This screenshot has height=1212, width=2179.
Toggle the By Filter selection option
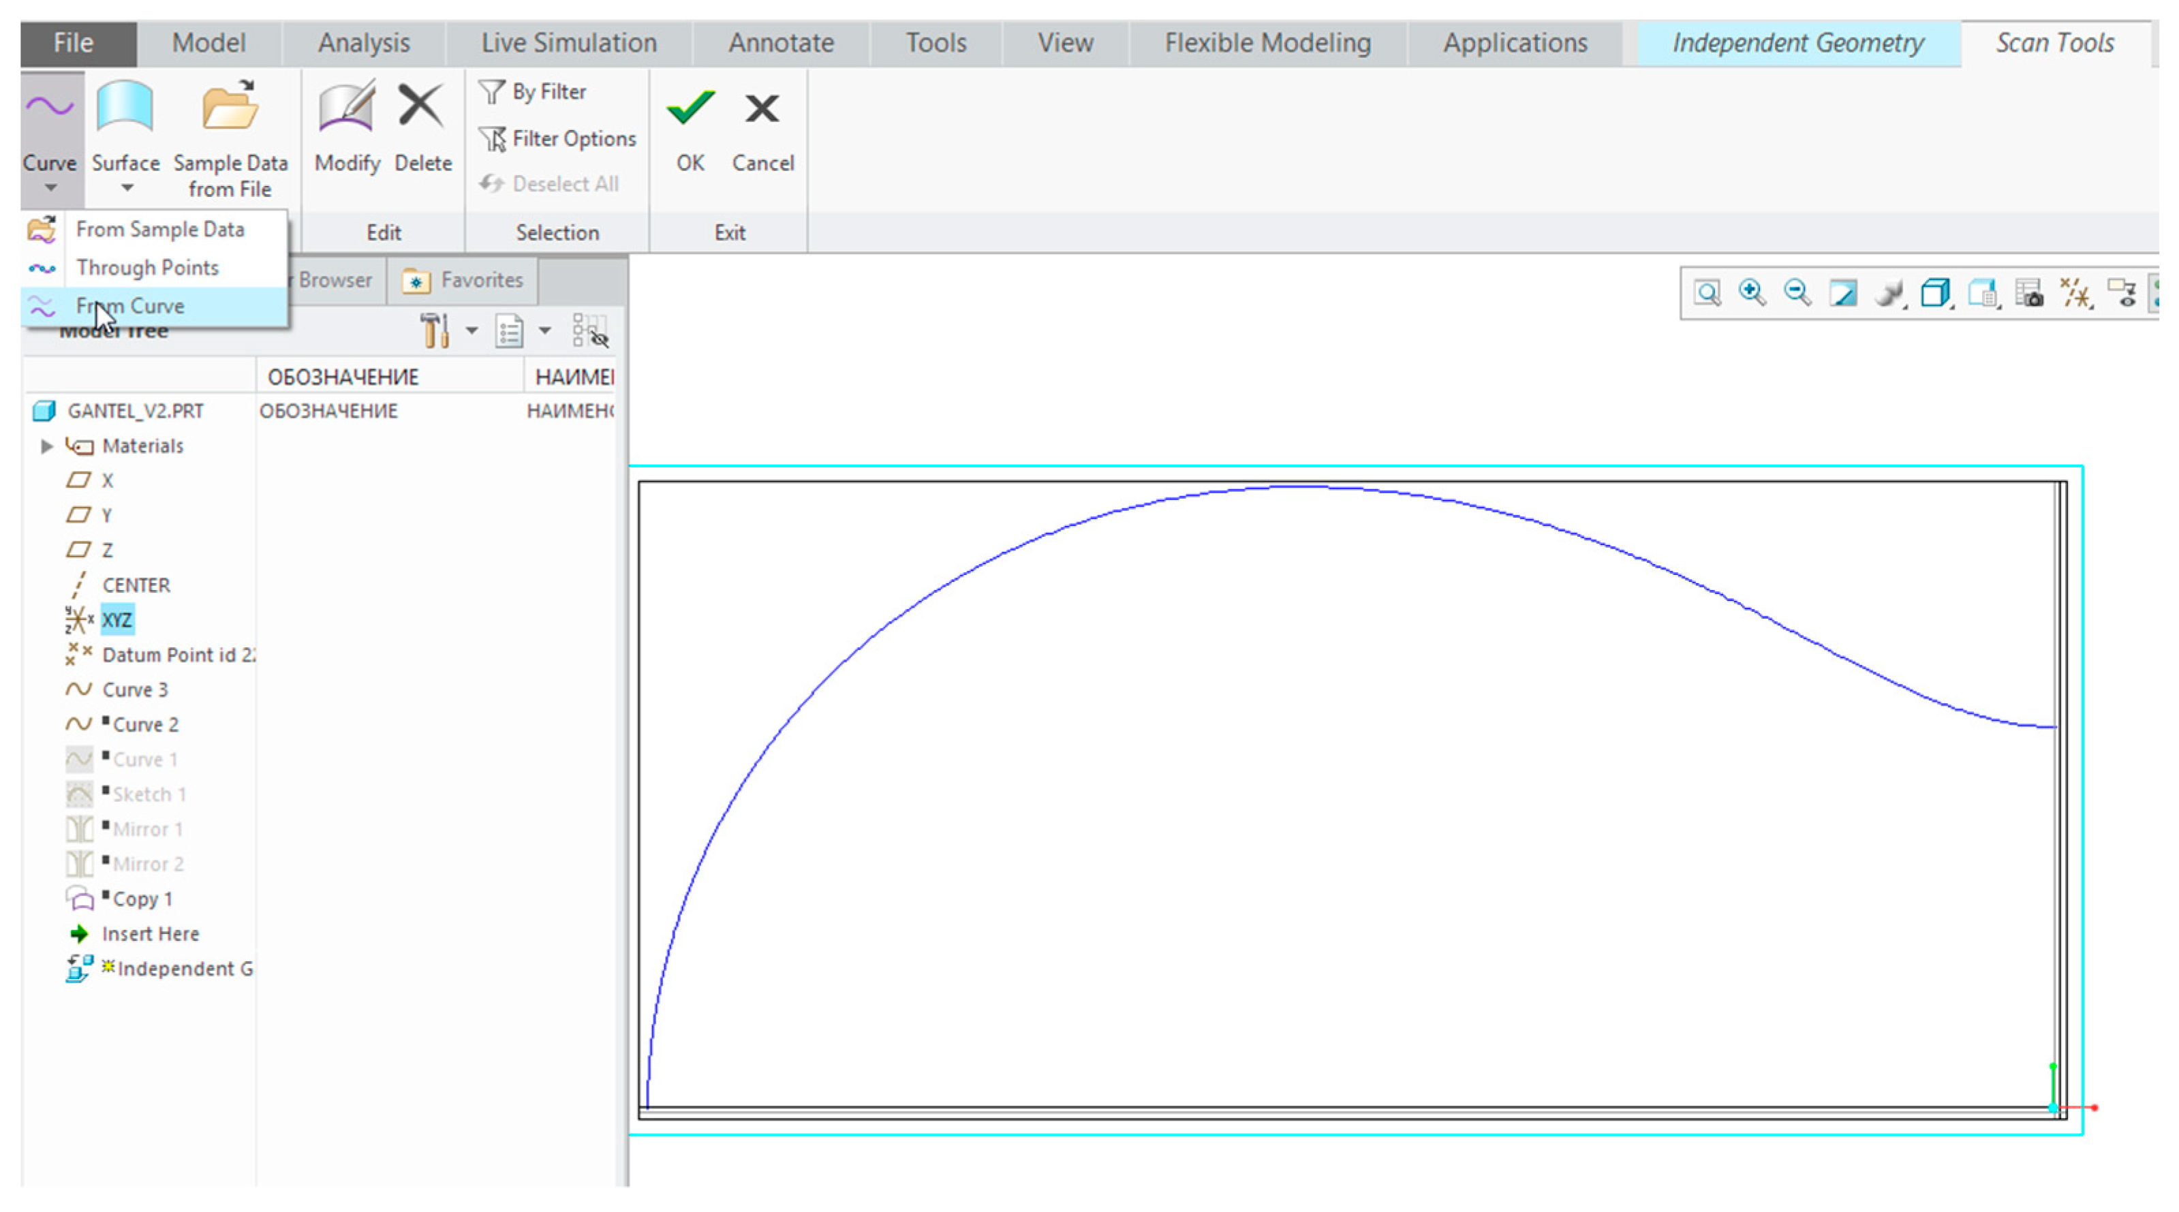(533, 91)
